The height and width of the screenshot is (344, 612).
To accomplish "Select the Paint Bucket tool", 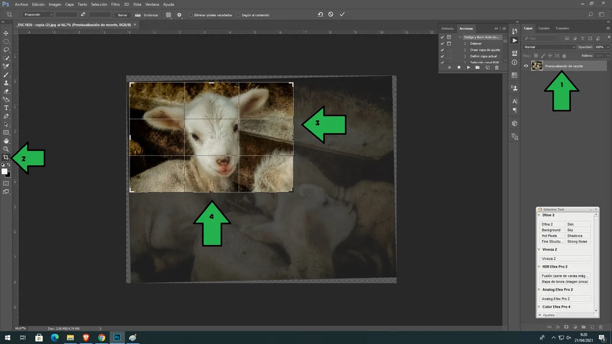I will [x=6, y=100].
